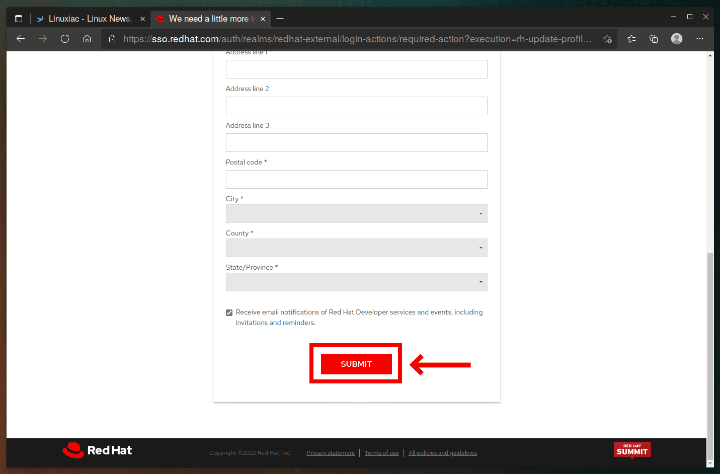Refresh the current page
The image size is (720, 474).
[x=64, y=39]
